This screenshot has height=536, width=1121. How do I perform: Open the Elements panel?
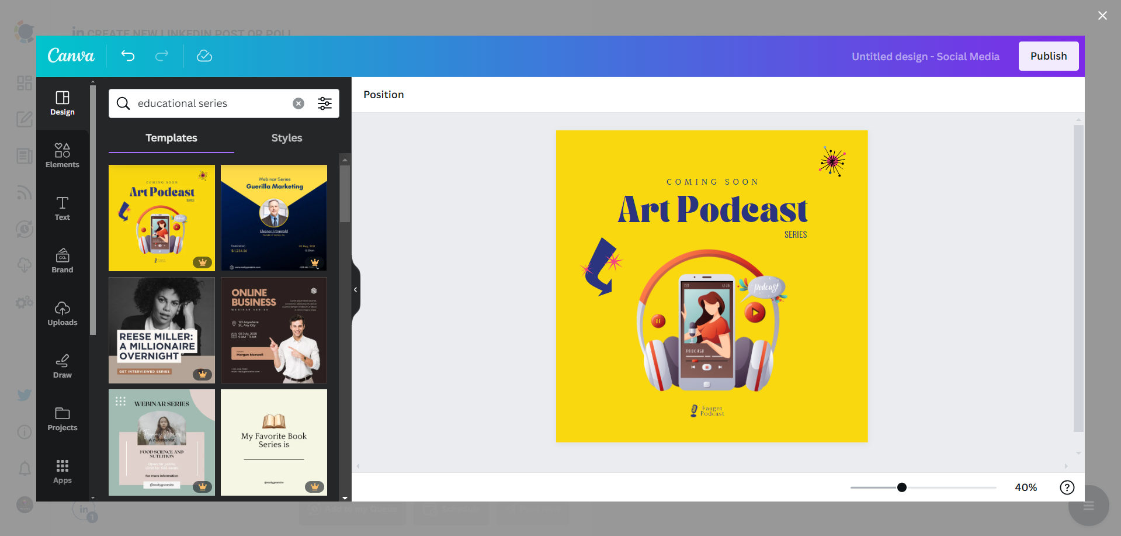(x=62, y=155)
